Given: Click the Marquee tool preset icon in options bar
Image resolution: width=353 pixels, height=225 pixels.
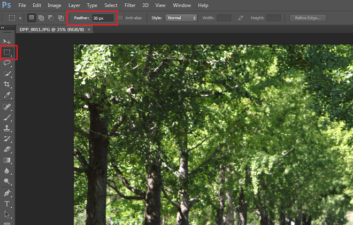Looking at the screenshot, I should (x=12, y=18).
